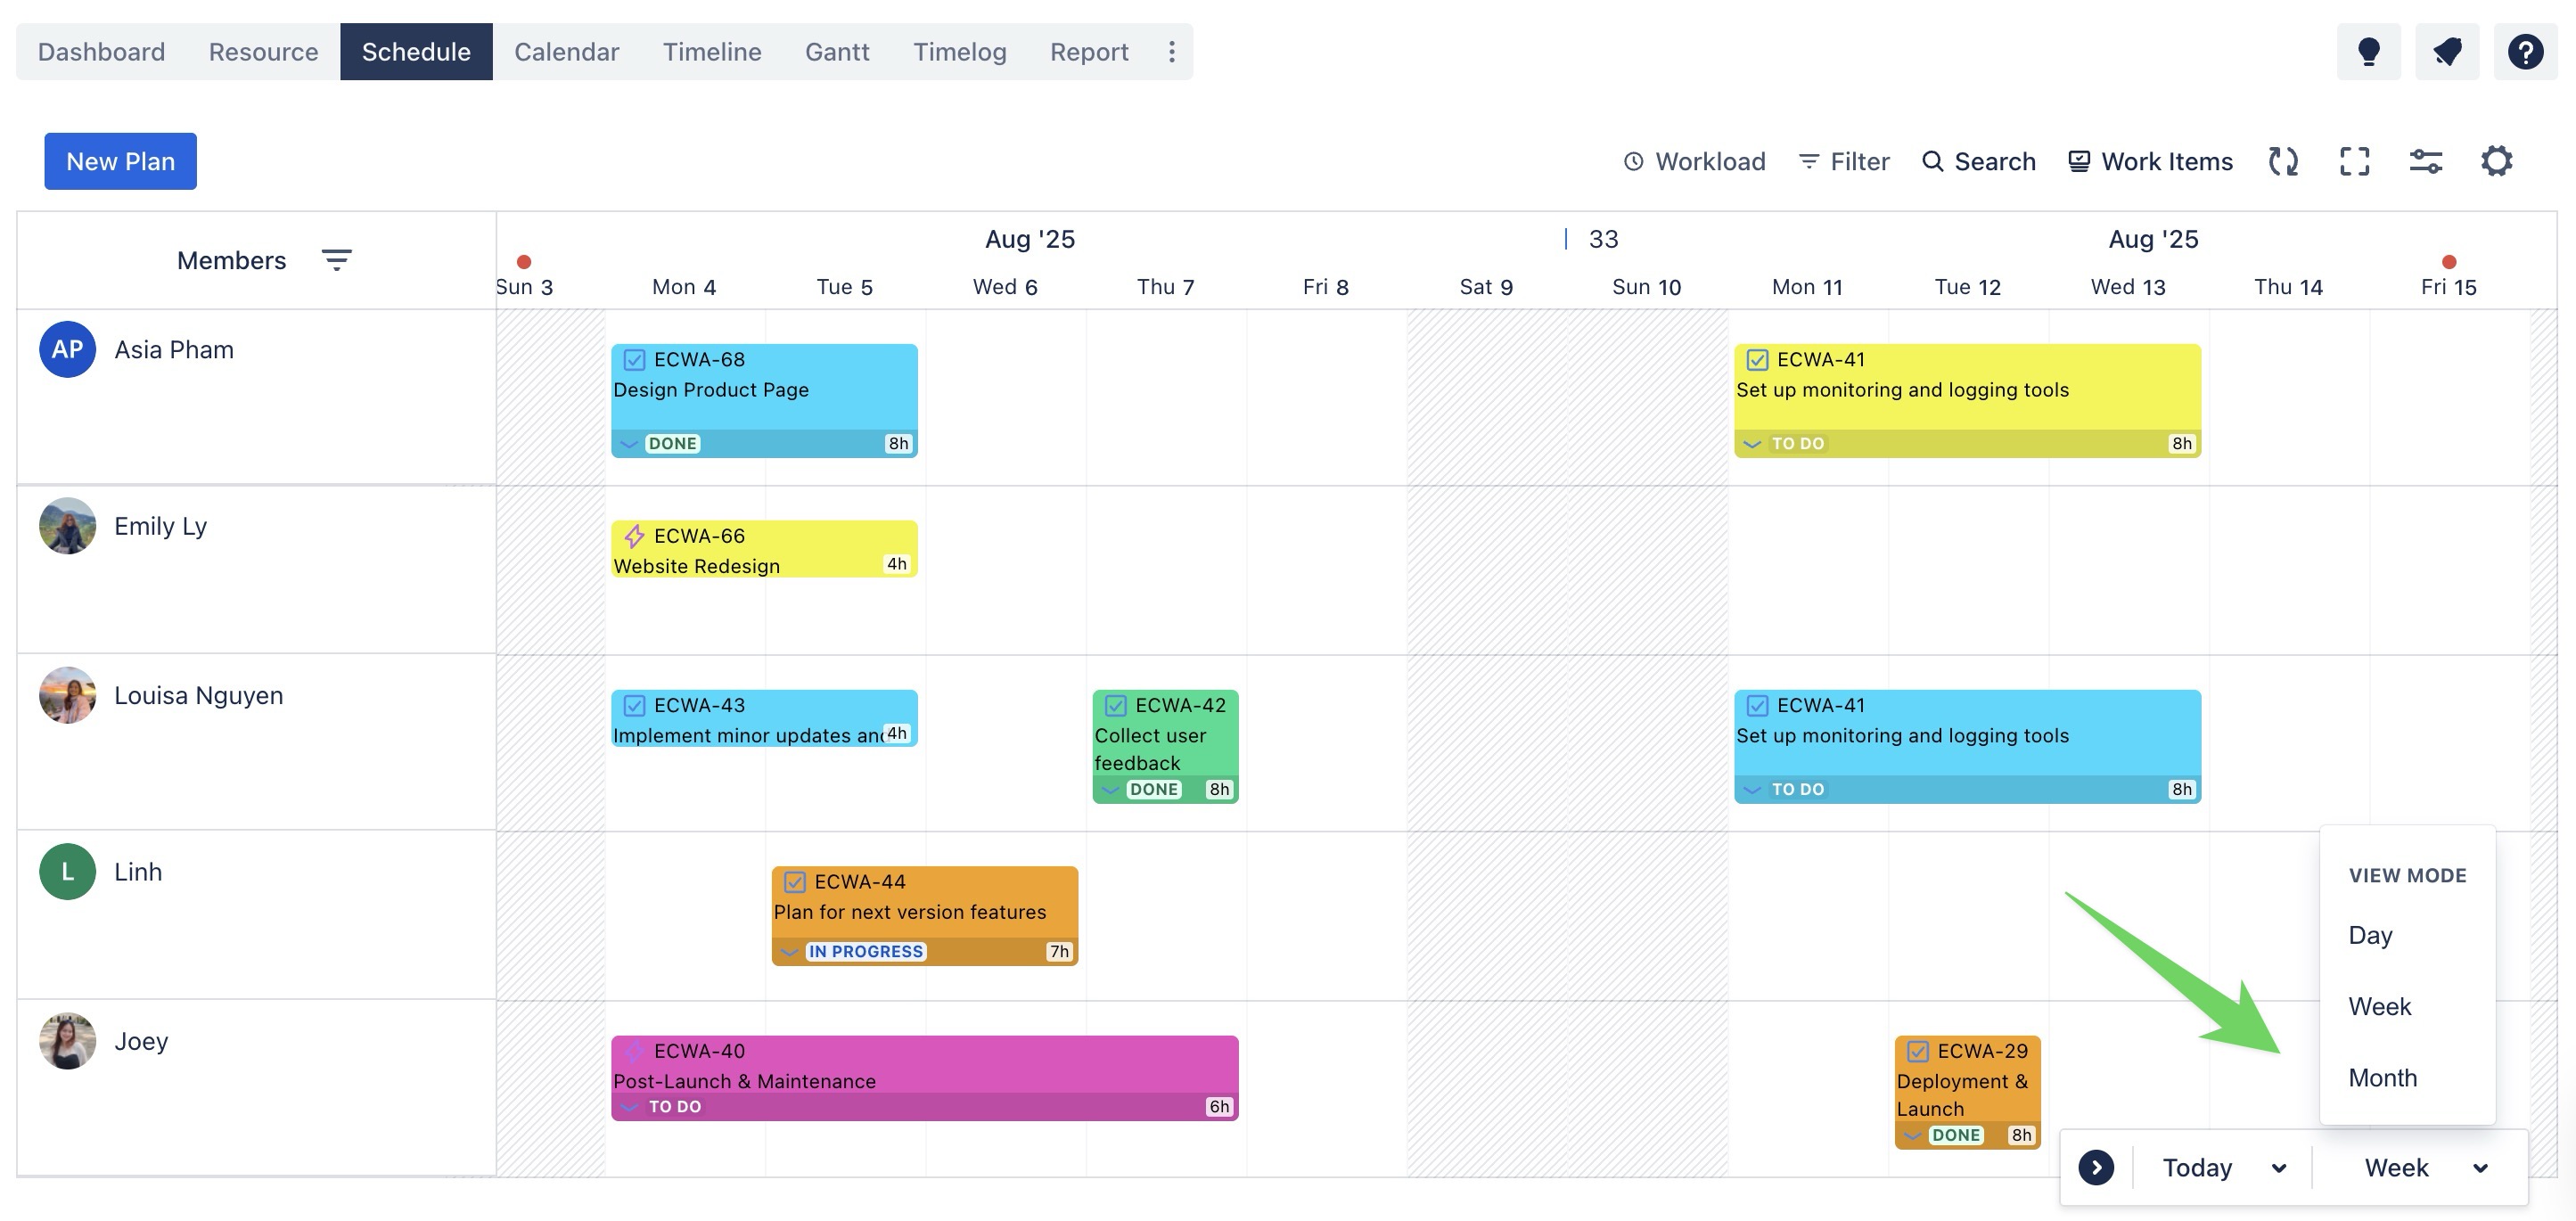Viewport: 2576px width, 1221px height.
Task: Click the sync refresh arrows icon
Action: [2282, 161]
